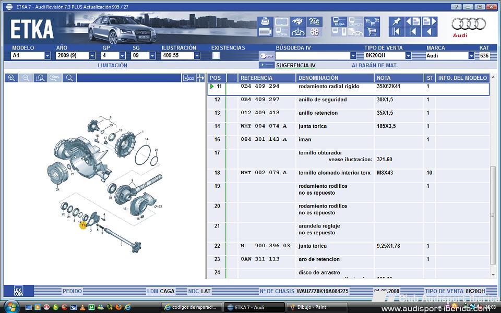Image resolution: width=501 pixels, height=313 pixels.
Task: Click the double-bar rewind to first icon
Action: coord(396,32)
